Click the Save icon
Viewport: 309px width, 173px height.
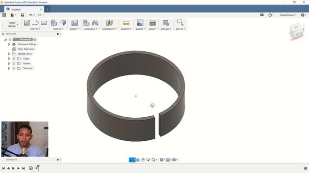23,15
